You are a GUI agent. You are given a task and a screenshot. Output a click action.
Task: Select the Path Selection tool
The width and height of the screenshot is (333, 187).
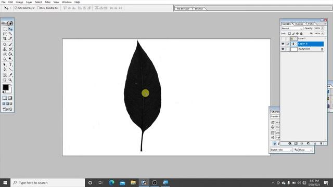pos(5,64)
